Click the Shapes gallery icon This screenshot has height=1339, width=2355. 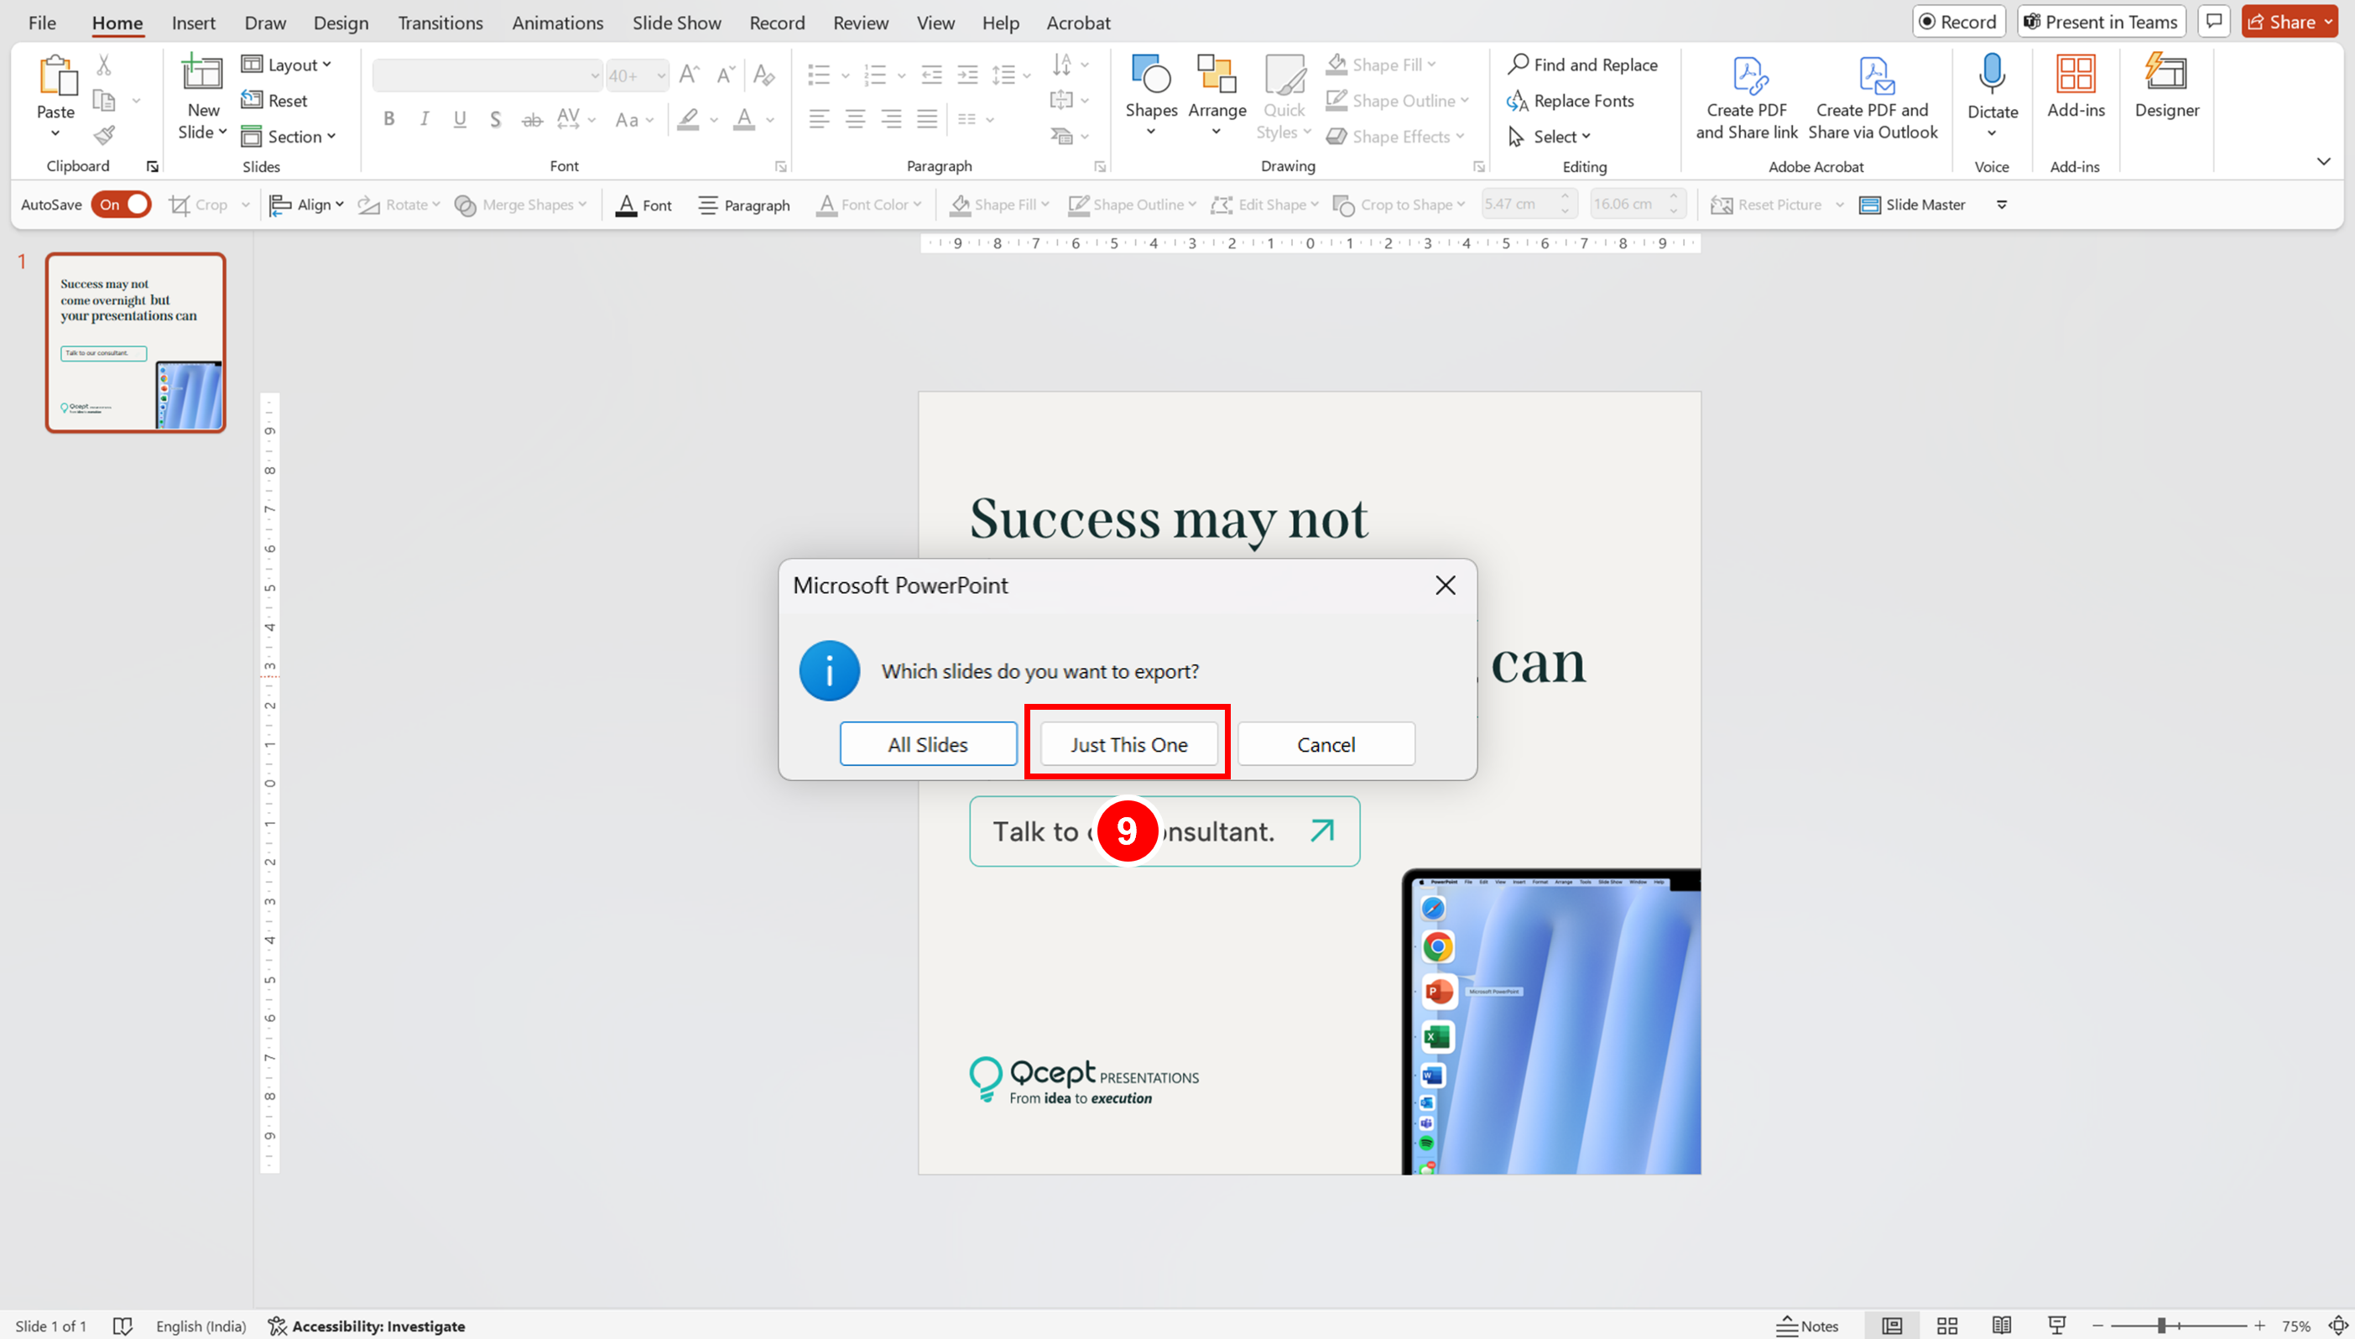coord(1150,76)
